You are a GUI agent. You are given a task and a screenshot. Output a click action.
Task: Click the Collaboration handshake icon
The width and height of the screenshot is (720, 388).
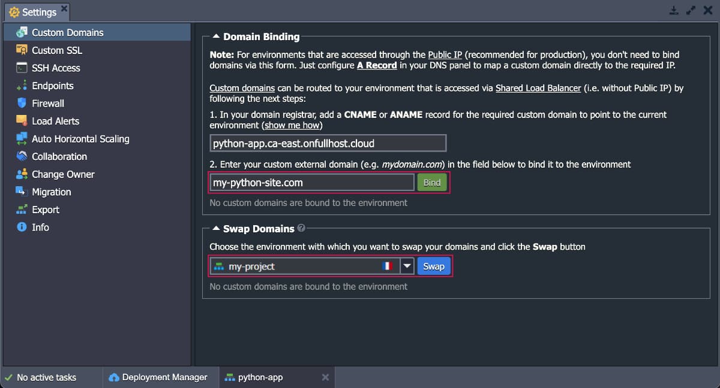coord(22,156)
